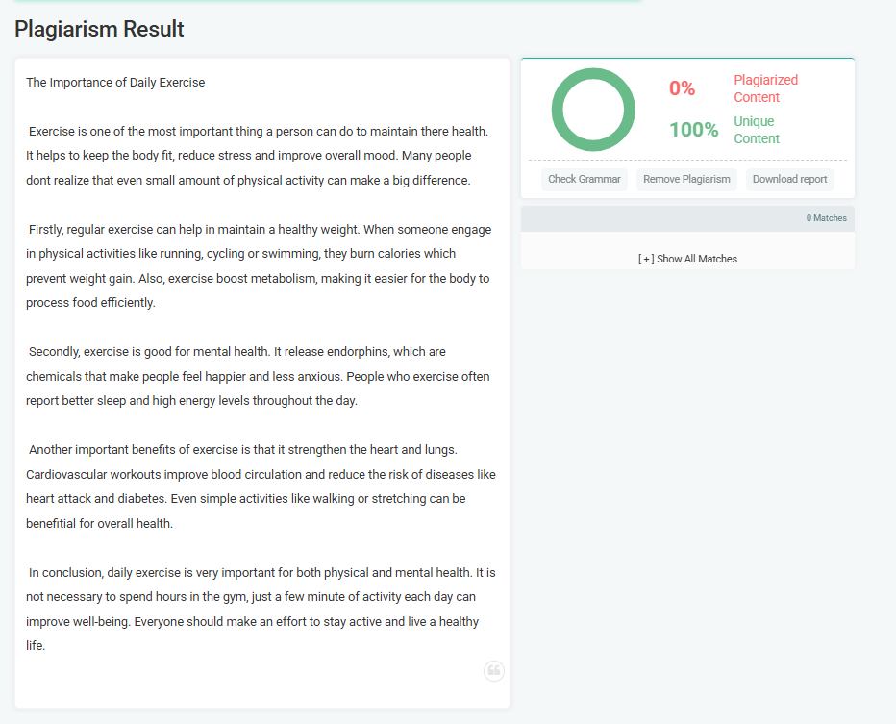This screenshot has height=724, width=896.
Task: Click the Download report button
Action: pyautogui.click(x=789, y=179)
